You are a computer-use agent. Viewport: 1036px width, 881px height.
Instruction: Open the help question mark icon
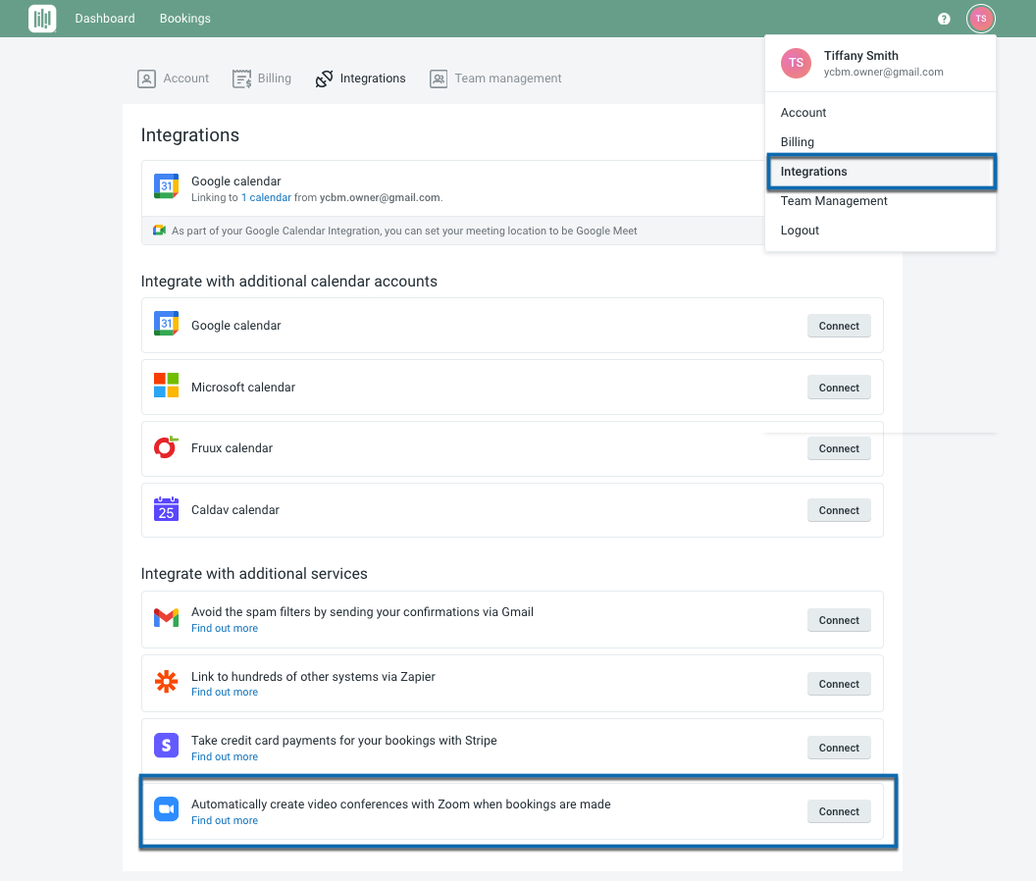pyautogui.click(x=944, y=19)
